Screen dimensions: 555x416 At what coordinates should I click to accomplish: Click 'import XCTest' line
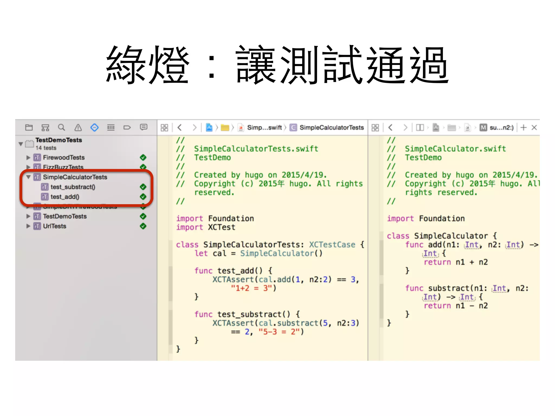click(206, 227)
